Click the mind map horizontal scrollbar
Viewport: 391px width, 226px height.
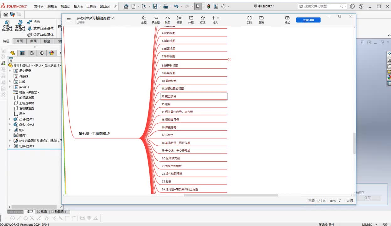(x=231, y=195)
